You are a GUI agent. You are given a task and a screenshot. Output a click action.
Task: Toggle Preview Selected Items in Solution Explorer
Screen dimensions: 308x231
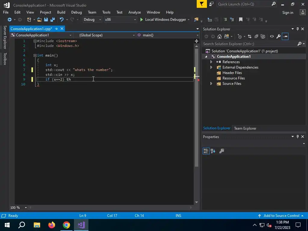[x=285, y=36]
